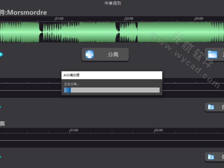This screenshot has height=168, width=224.
Task: Click the 分离 separate button
Action: [x=105, y=54]
